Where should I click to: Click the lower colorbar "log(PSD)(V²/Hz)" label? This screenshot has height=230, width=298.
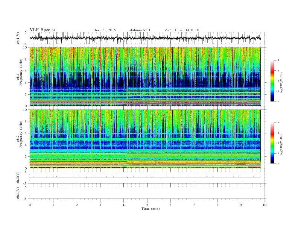[282, 144]
